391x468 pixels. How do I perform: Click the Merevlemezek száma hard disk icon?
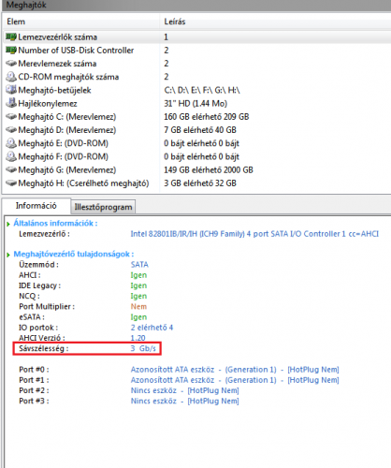(x=11, y=64)
